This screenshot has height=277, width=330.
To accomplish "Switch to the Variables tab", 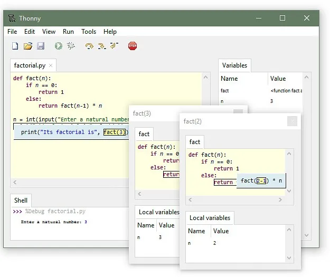I will pyautogui.click(x=234, y=65).
